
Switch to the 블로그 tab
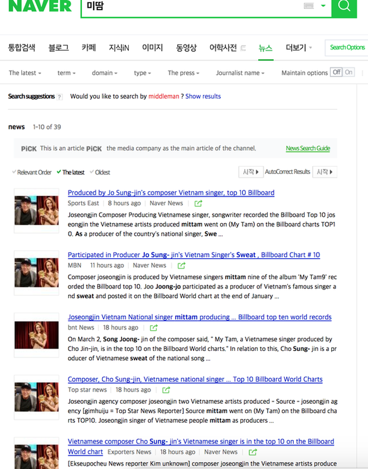tap(59, 47)
